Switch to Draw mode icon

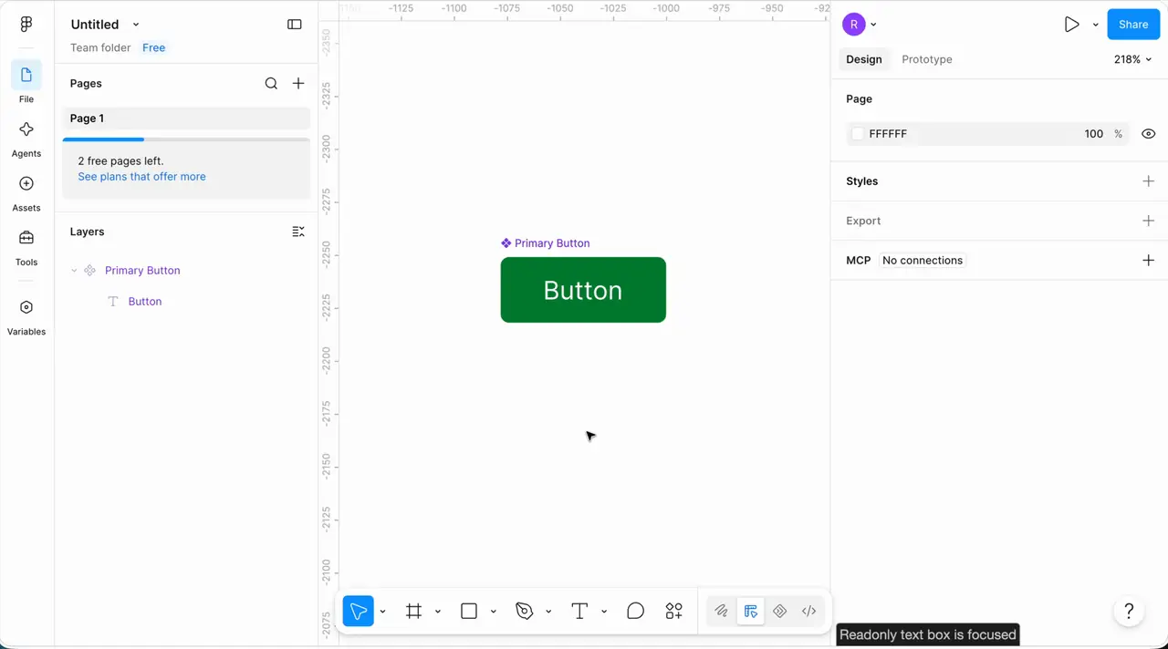click(x=721, y=611)
